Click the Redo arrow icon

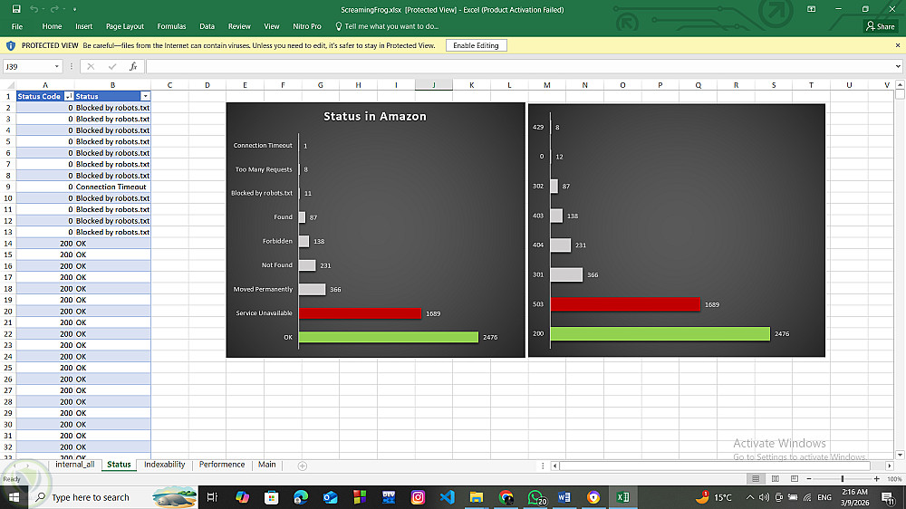(54, 9)
